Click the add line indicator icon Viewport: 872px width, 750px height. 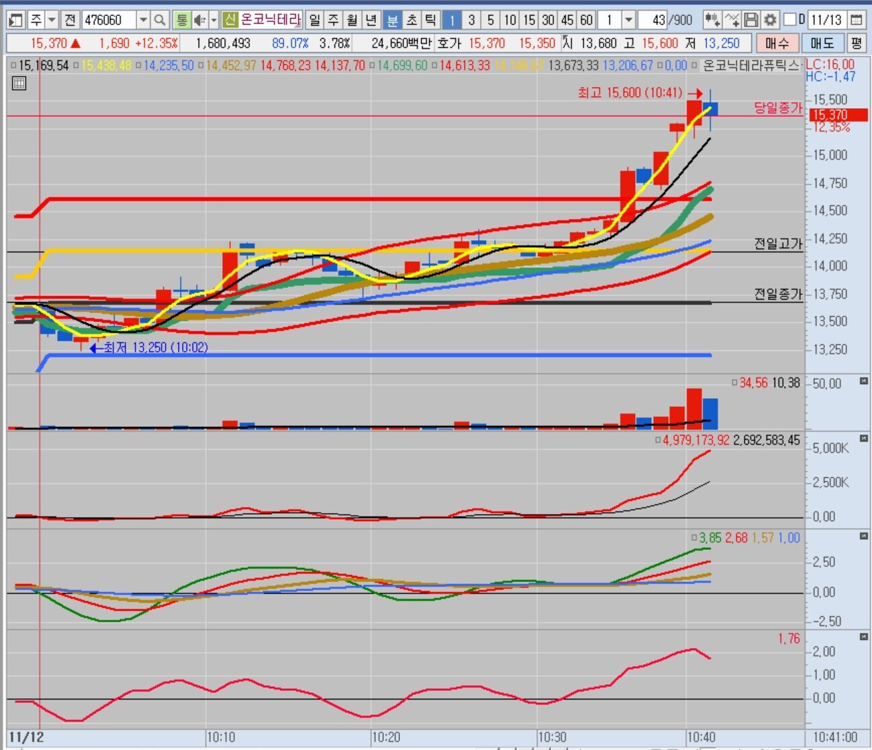tap(732, 20)
